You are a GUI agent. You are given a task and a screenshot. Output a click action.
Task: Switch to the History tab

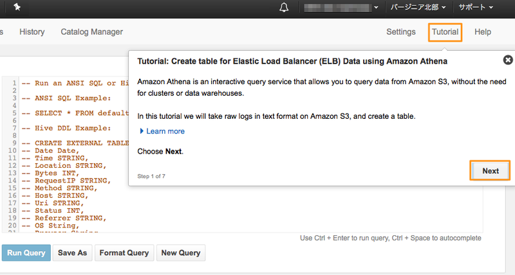coord(32,31)
